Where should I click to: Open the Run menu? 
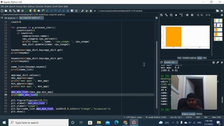[25, 6]
